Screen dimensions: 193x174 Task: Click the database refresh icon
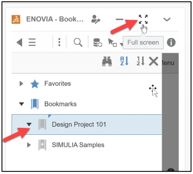point(98,43)
